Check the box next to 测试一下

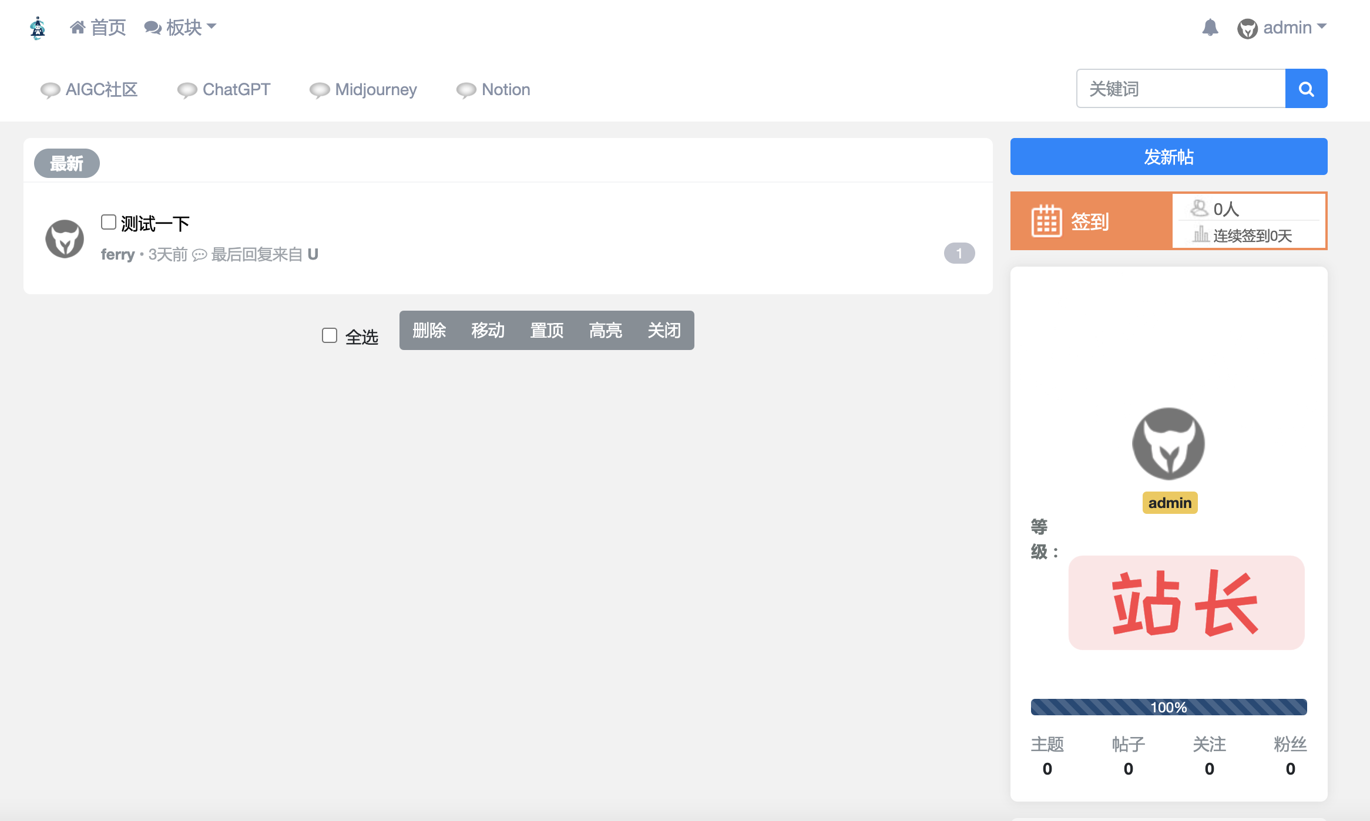[x=109, y=222]
